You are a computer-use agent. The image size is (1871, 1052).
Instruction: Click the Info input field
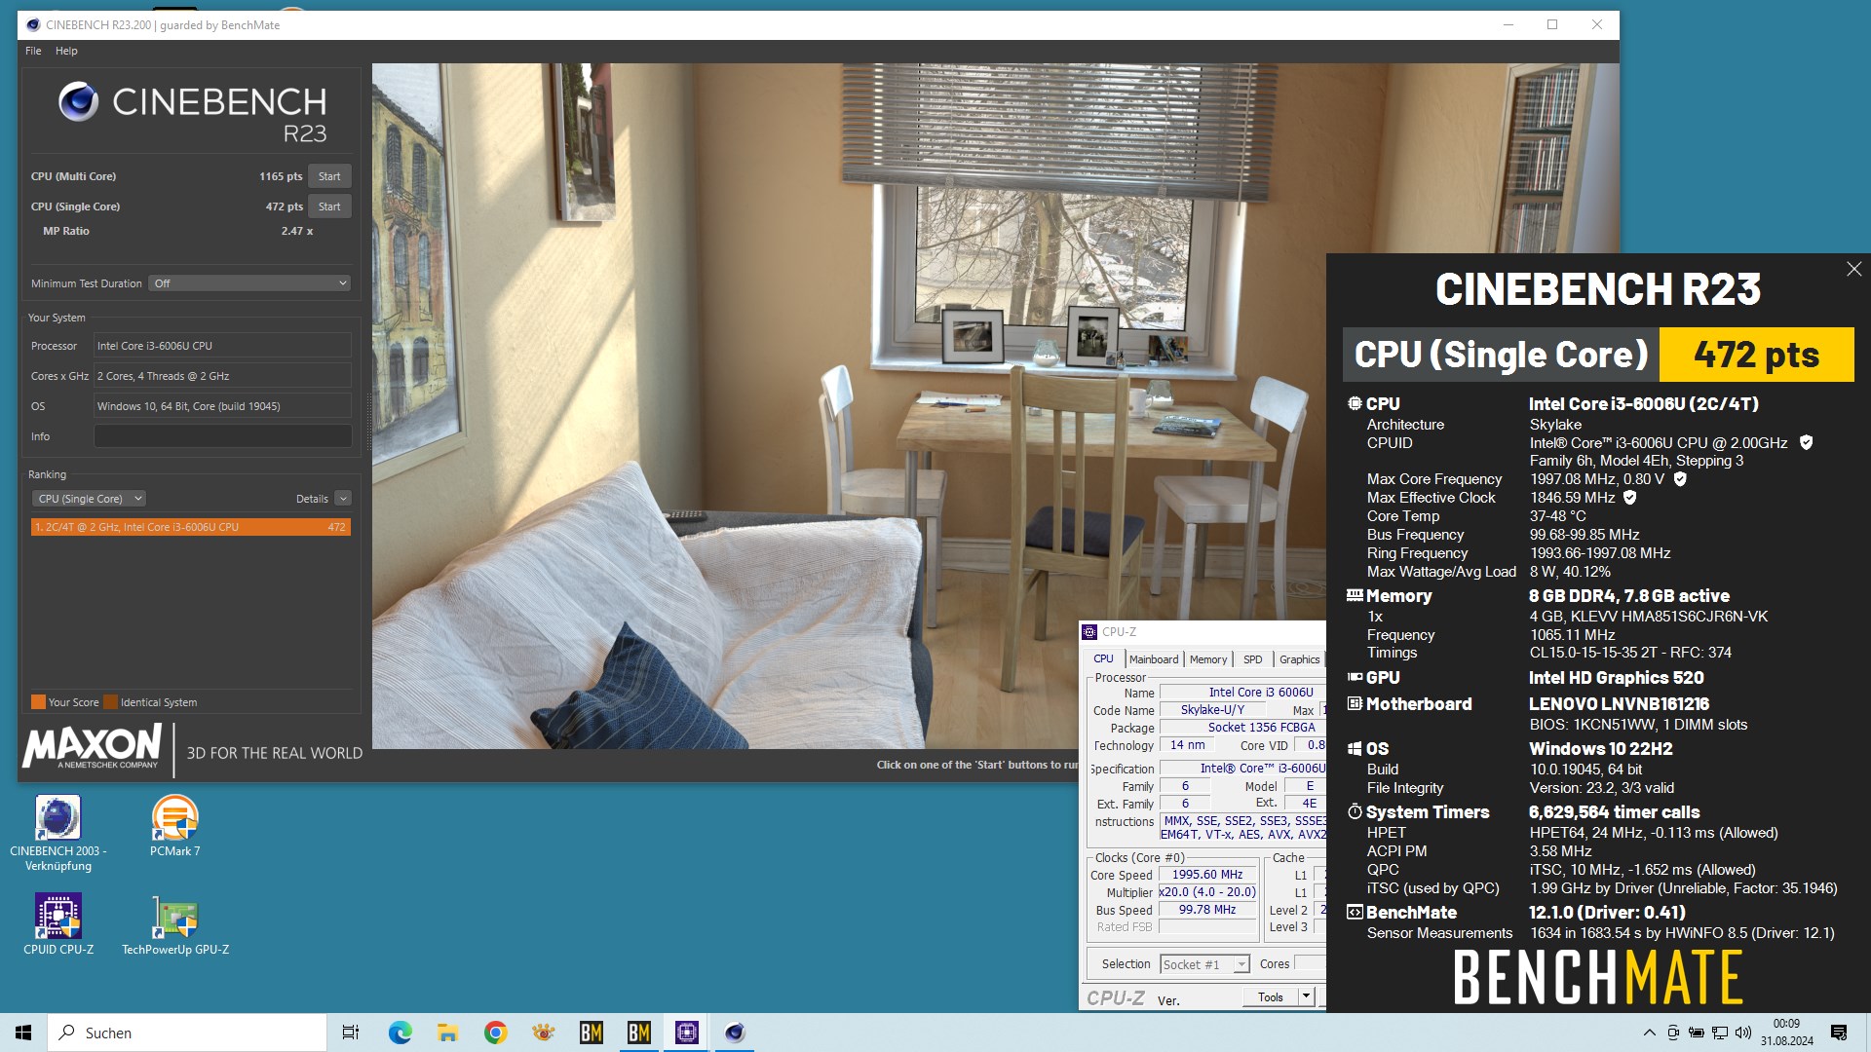pyautogui.click(x=222, y=436)
